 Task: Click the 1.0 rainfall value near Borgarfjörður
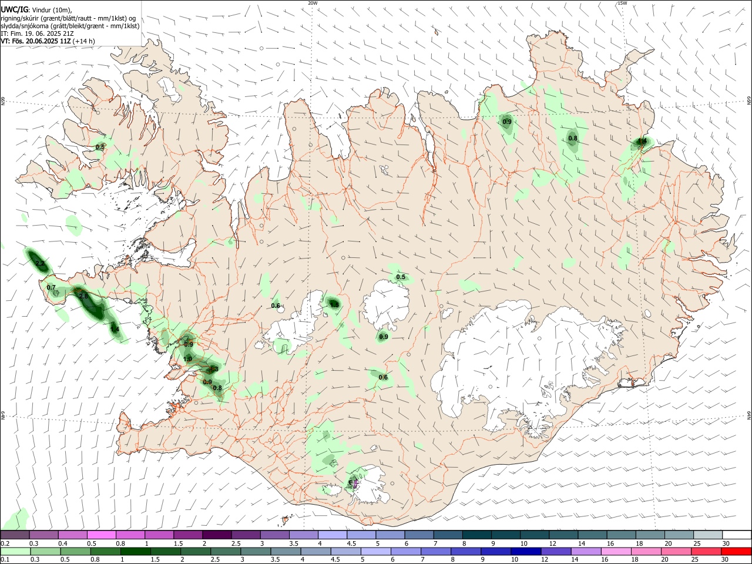pos(188,359)
